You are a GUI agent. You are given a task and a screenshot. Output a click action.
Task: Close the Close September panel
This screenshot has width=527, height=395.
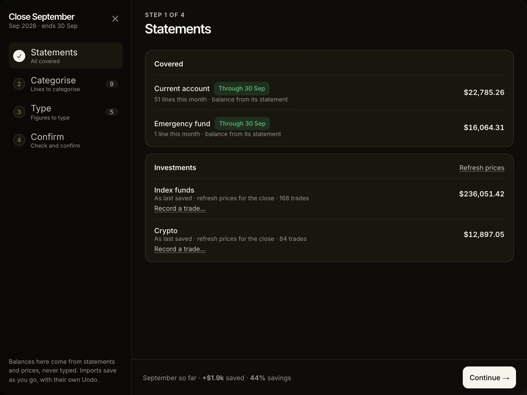pyautogui.click(x=115, y=19)
